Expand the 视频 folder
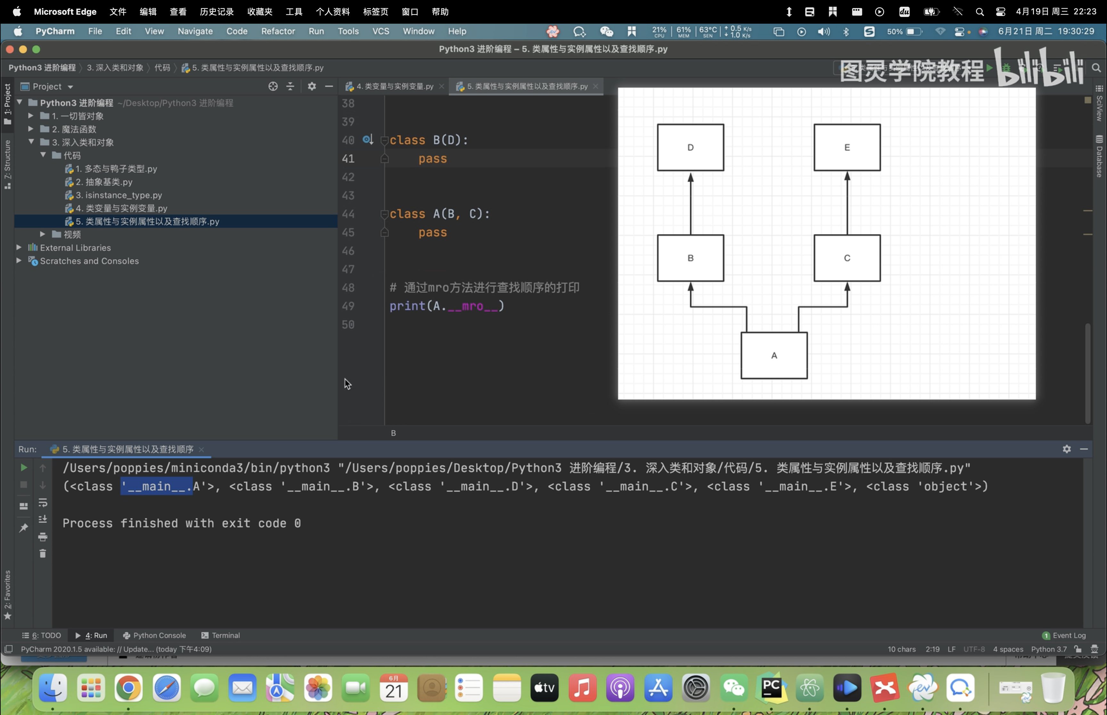Viewport: 1107px width, 715px height. [x=43, y=234]
